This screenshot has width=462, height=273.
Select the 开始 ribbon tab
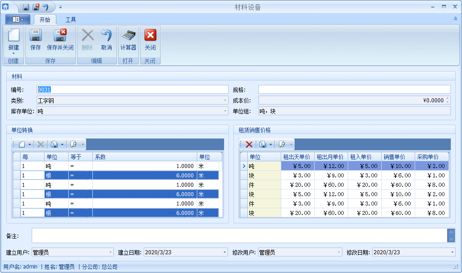tap(45, 20)
